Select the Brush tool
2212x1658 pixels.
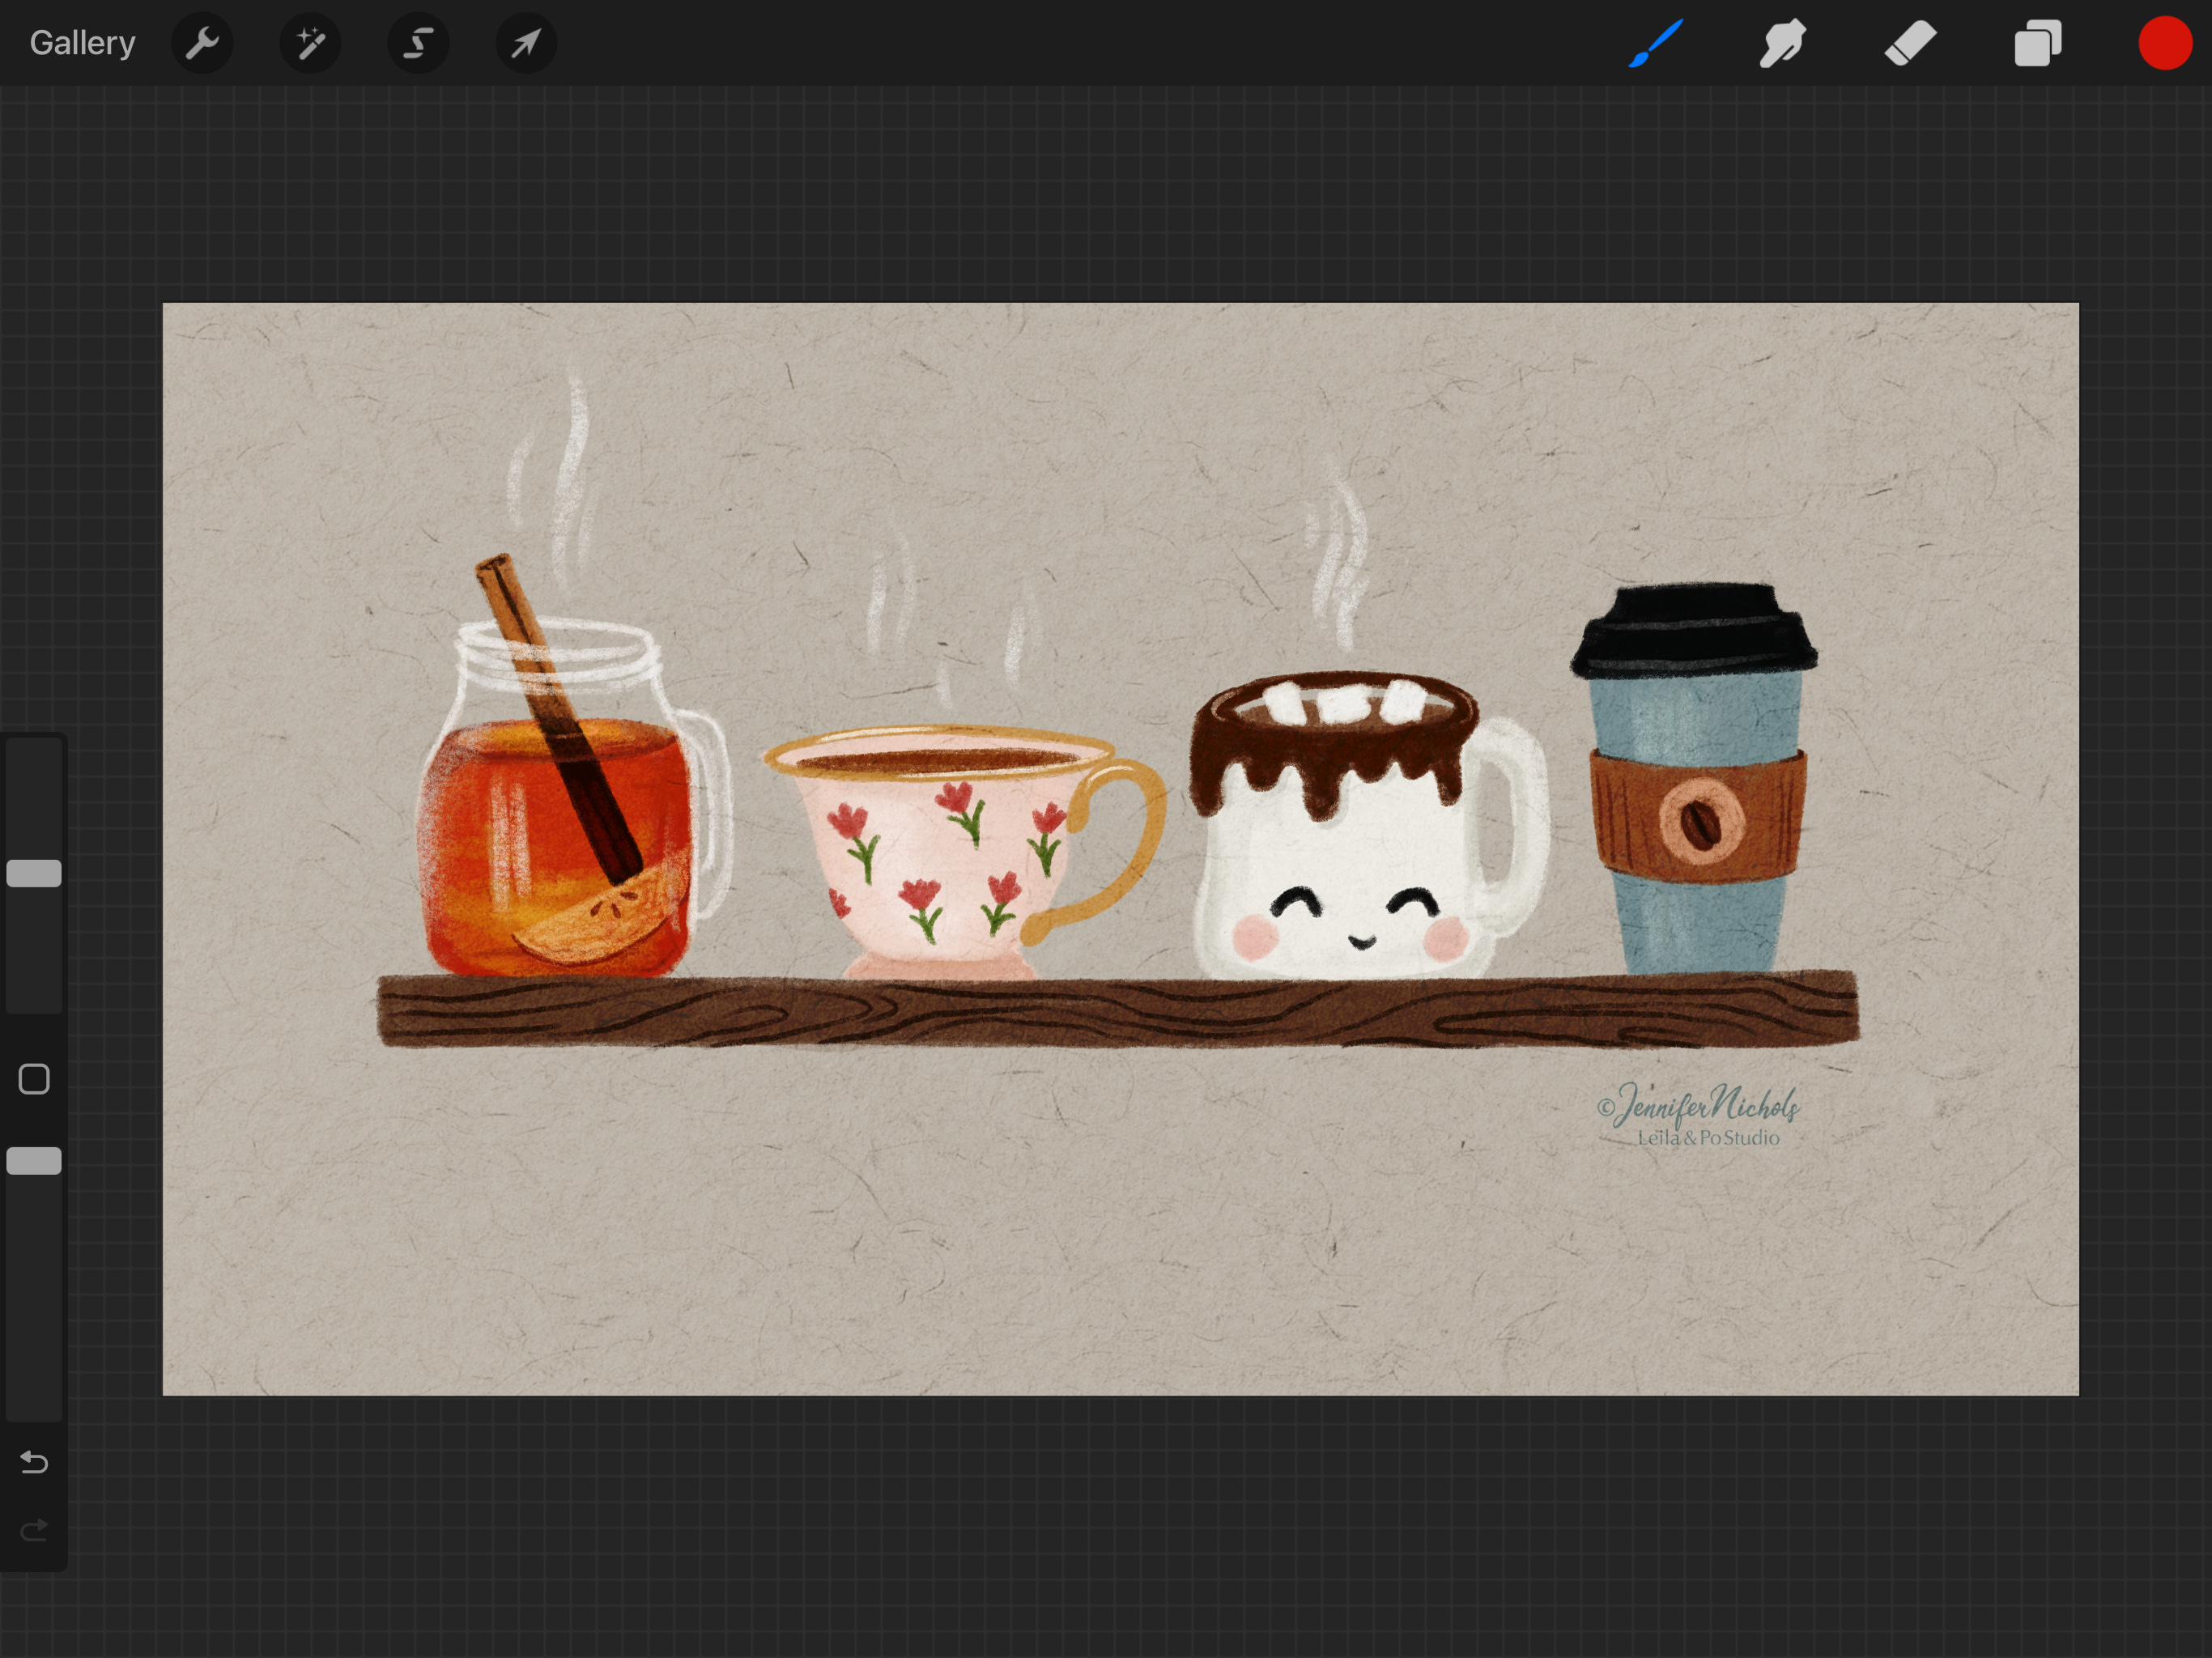[1656, 43]
